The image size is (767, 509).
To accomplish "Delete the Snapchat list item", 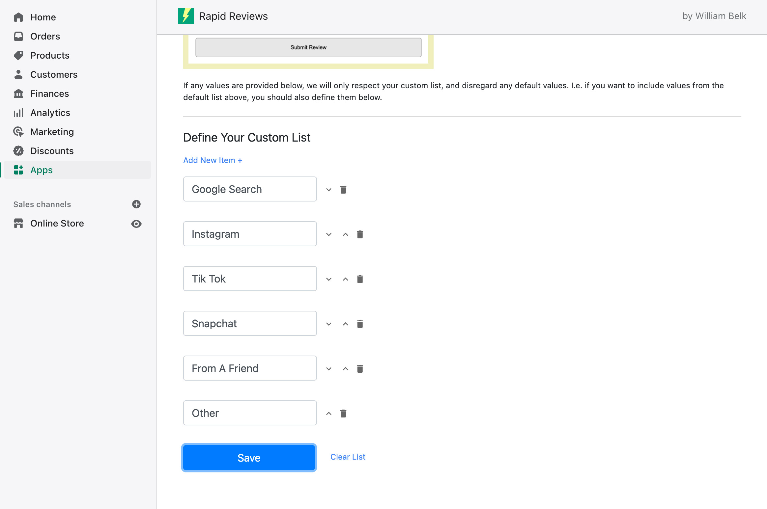I will [360, 324].
